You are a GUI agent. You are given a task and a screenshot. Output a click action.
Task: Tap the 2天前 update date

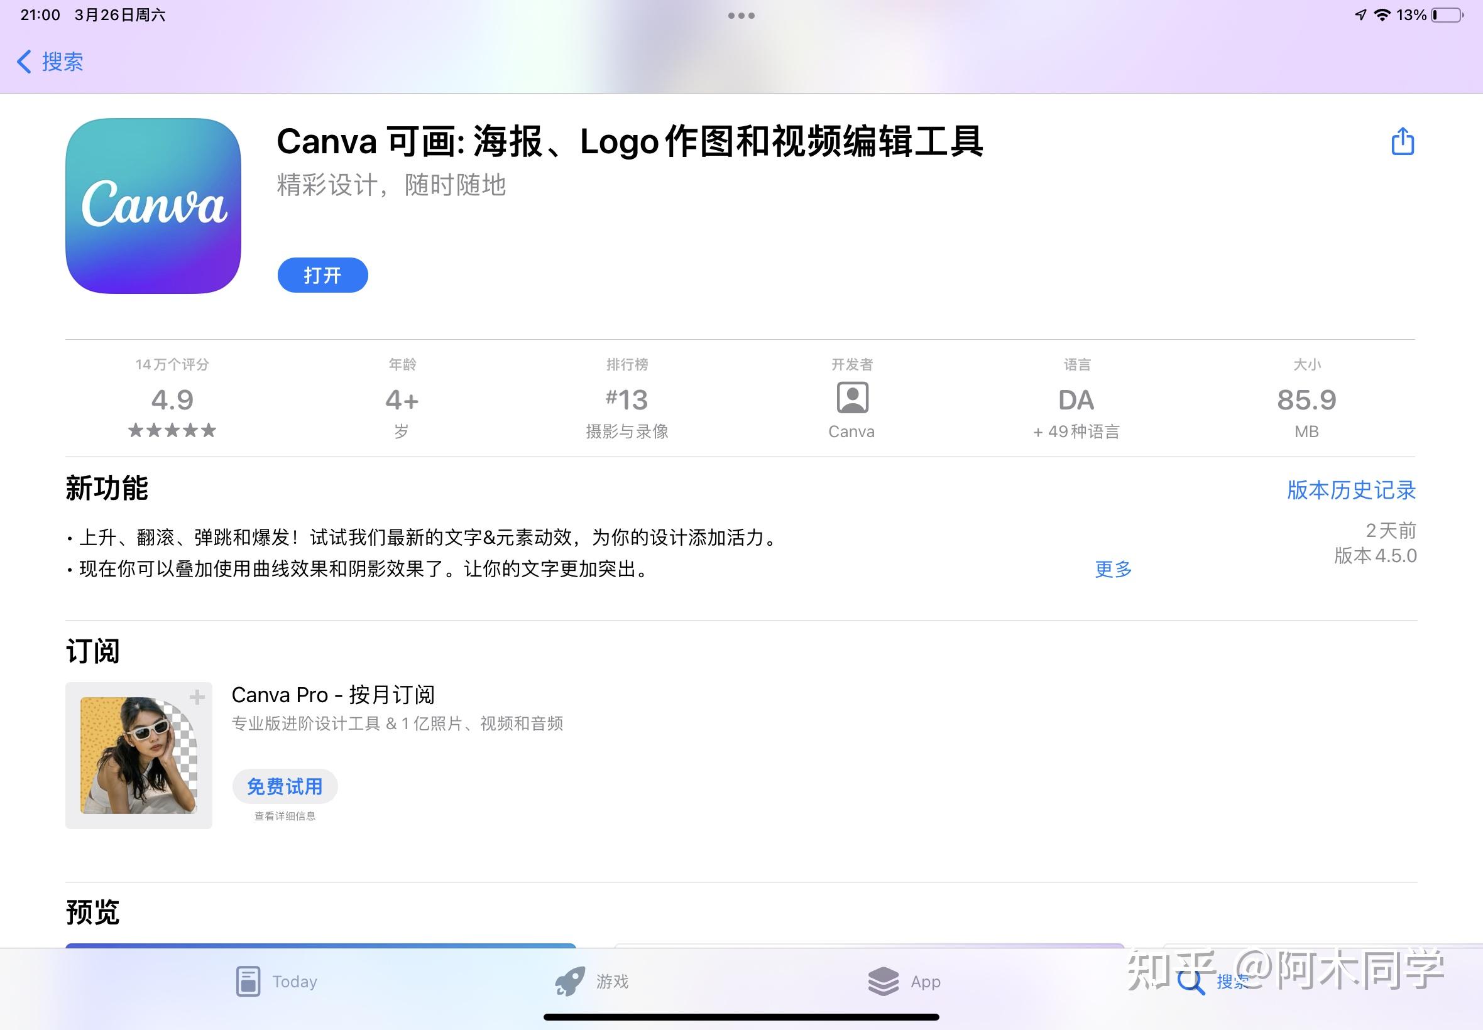[x=1391, y=531]
